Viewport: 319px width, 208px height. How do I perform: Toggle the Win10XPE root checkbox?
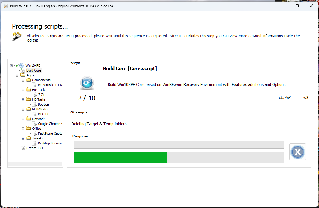tap(17, 65)
